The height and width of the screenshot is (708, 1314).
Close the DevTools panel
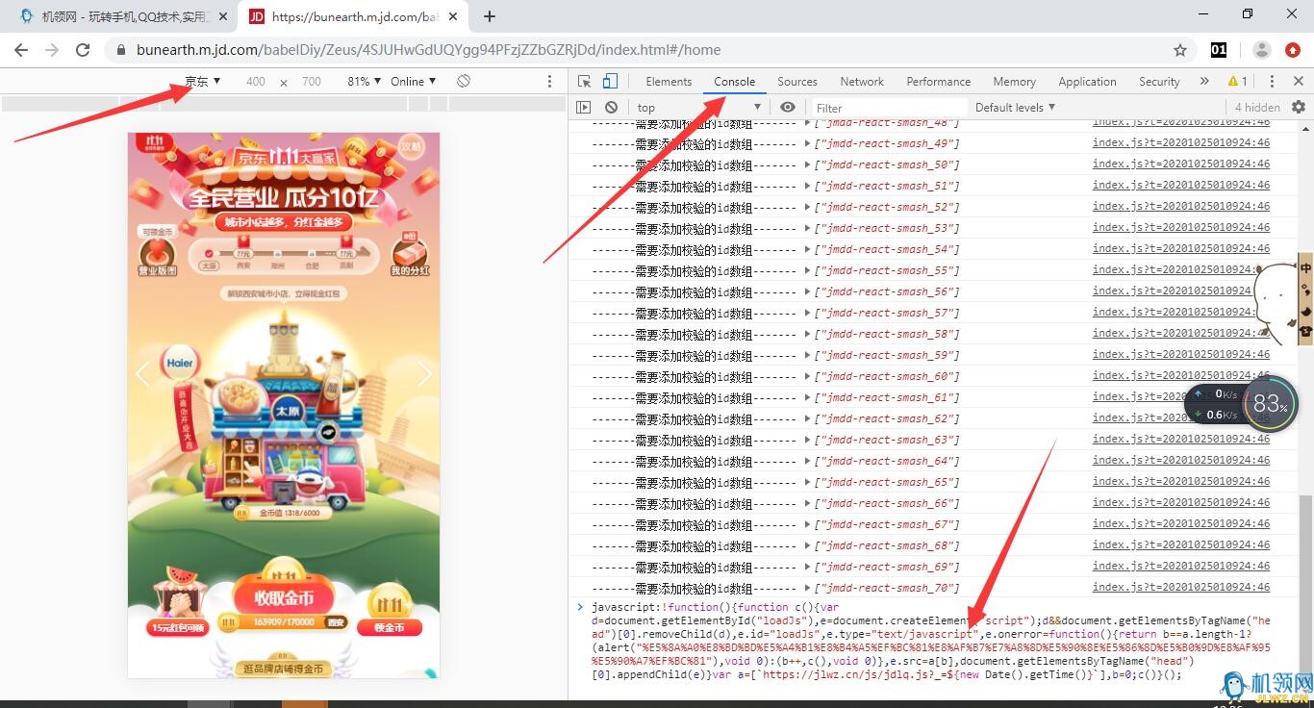click(x=1297, y=82)
